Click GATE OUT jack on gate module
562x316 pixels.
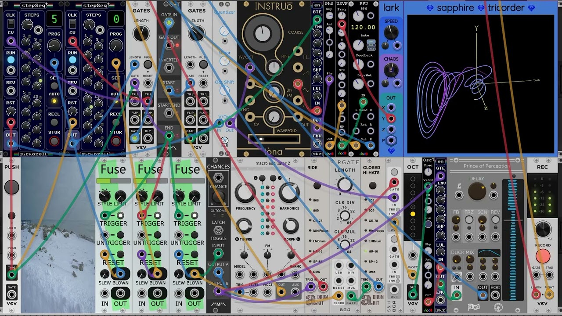tap(169, 45)
